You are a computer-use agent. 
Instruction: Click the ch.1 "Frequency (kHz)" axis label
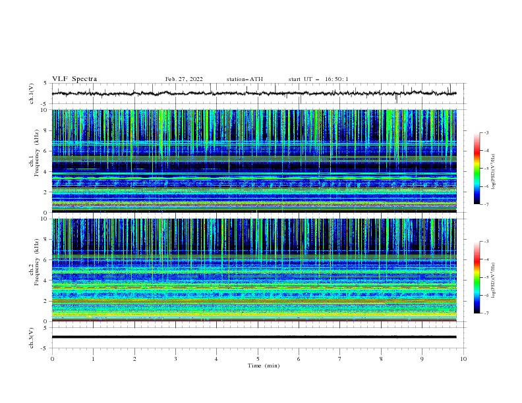pyautogui.click(x=37, y=151)
